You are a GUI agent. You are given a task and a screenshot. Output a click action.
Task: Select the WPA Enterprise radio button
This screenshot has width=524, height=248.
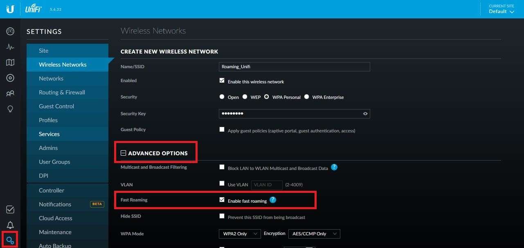[x=306, y=97]
